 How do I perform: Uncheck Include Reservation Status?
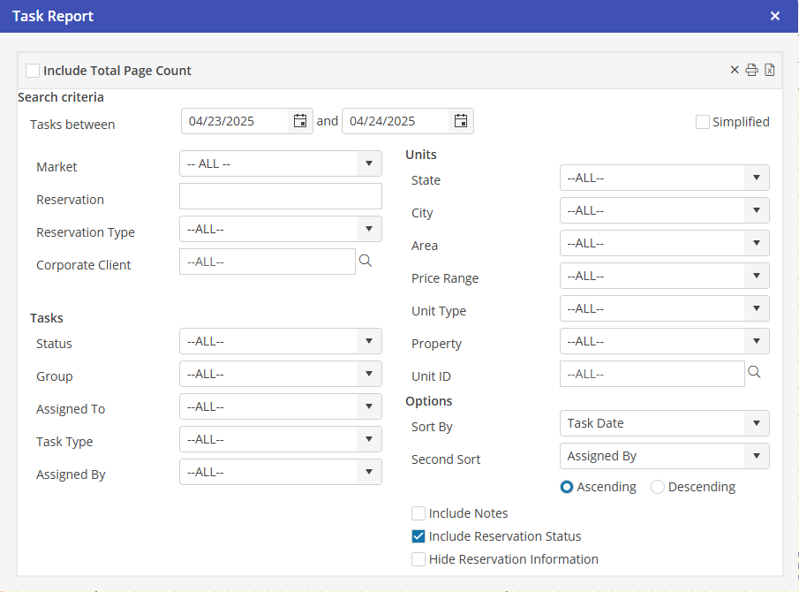coord(418,536)
